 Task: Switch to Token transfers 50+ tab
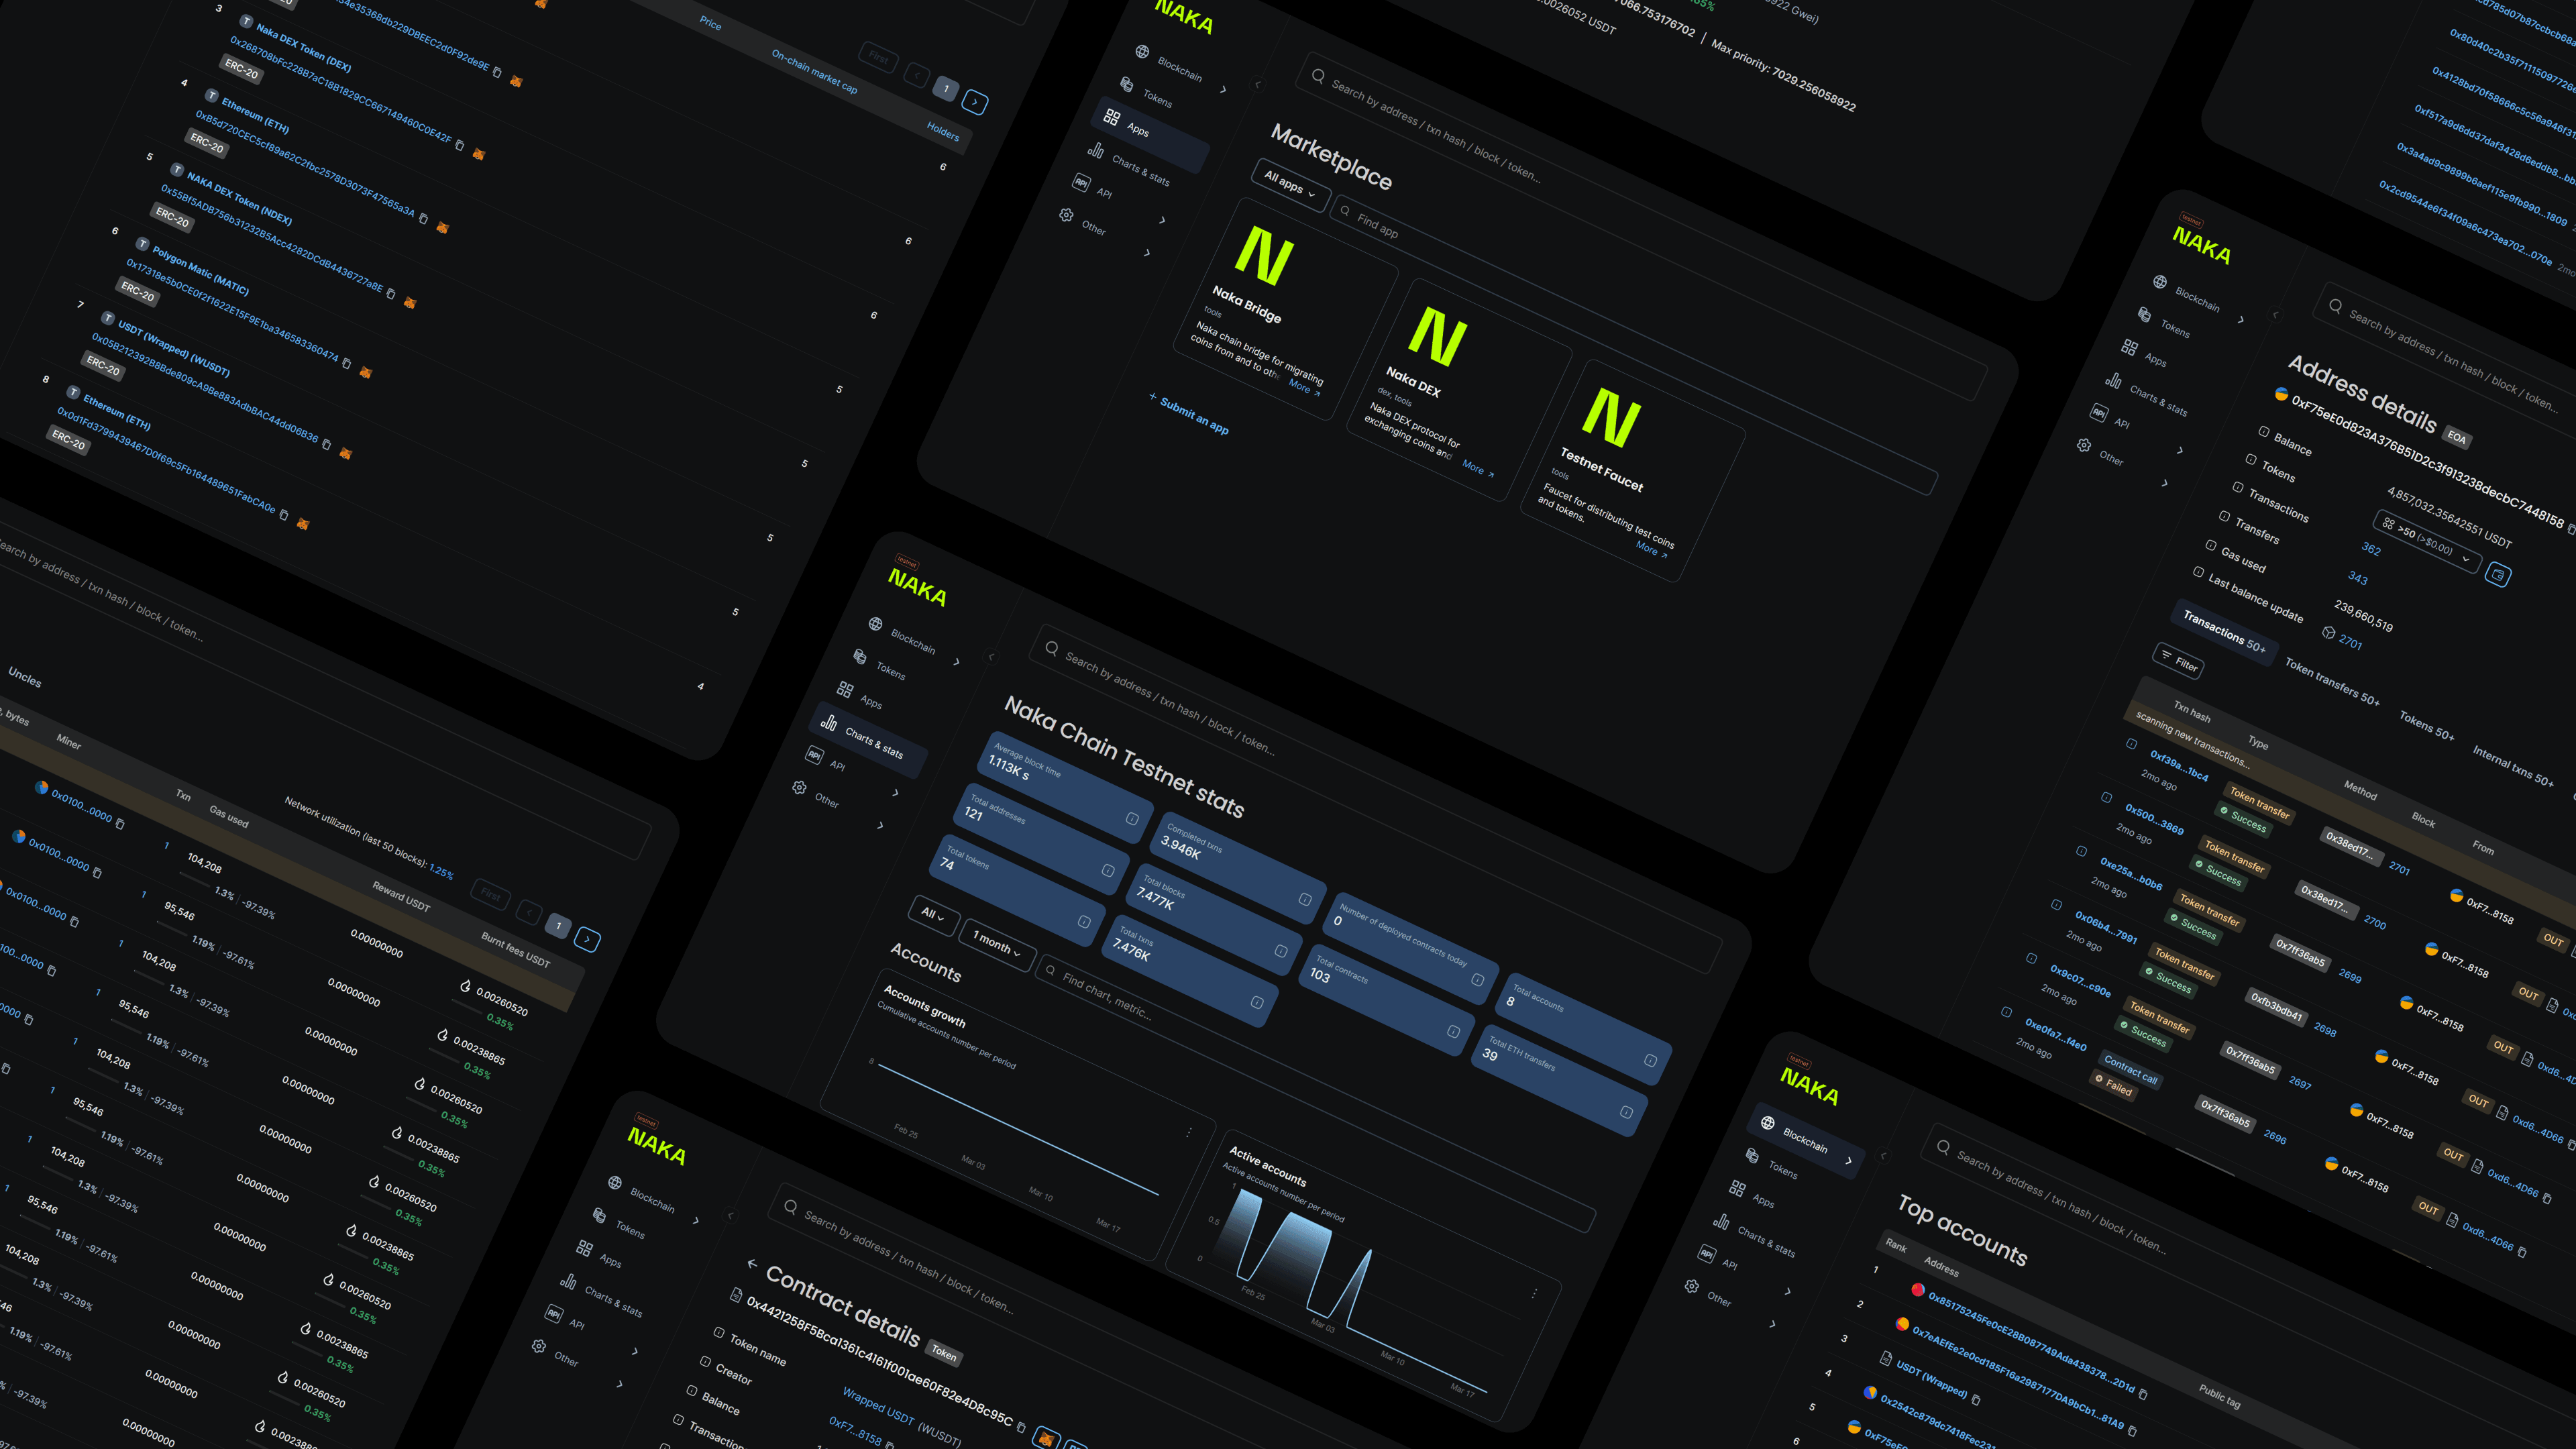[x=2332, y=682]
